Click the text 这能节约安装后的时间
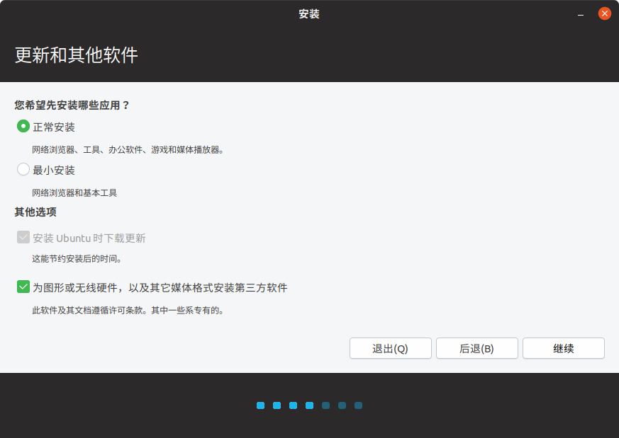Image resolution: width=619 pixels, height=438 pixels. click(x=77, y=259)
